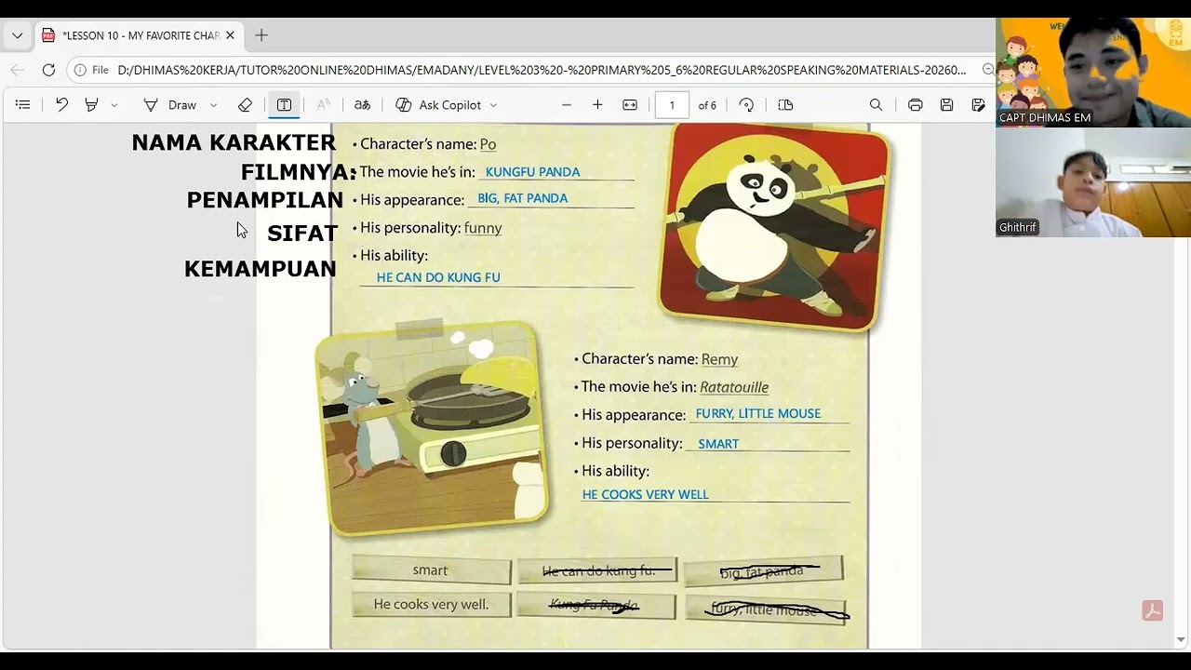Screen dimensions: 1191x670
Task: Click the 'SIFAT' annotation text
Action: pyautogui.click(x=302, y=234)
